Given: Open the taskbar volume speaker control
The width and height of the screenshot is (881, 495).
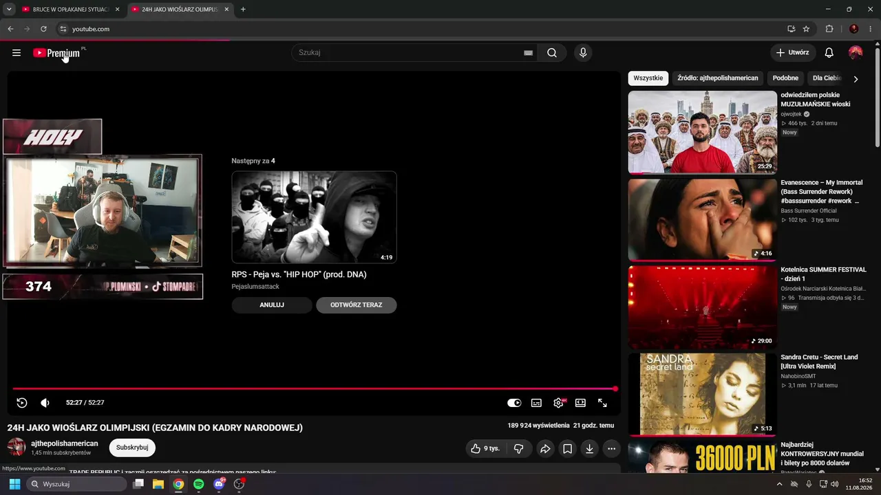Looking at the screenshot, I should (834, 484).
